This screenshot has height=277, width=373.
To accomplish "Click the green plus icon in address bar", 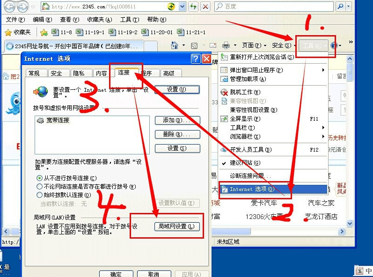I will click(171, 7).
